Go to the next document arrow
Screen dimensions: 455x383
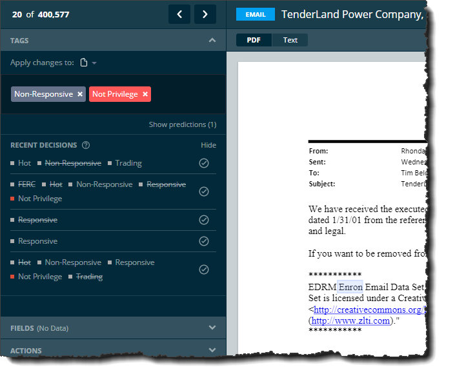(205, 14)
